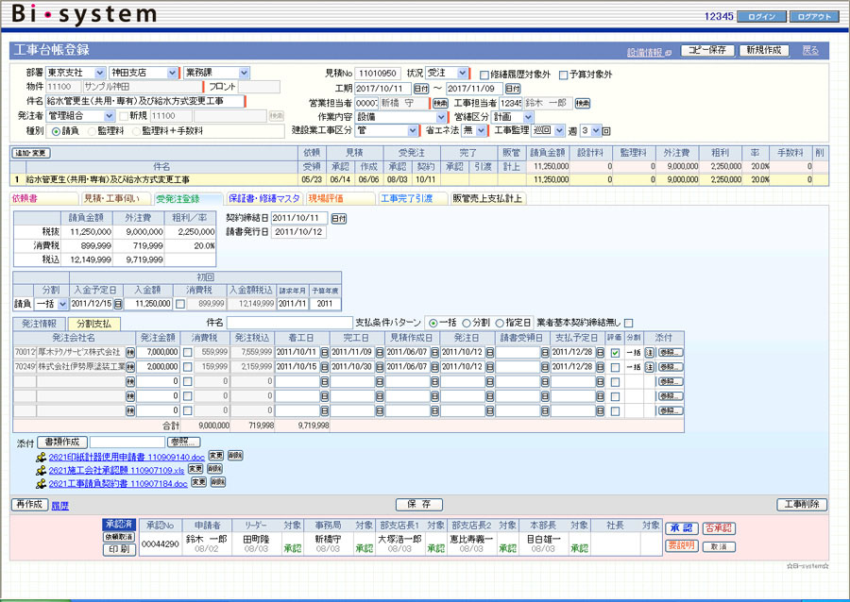Image resolution: width=850 pixels, height=602 pixels.
Task: Open calendar for 厚木テクノ row 見積作成日 2011/06/07
Action: point(434,353)
